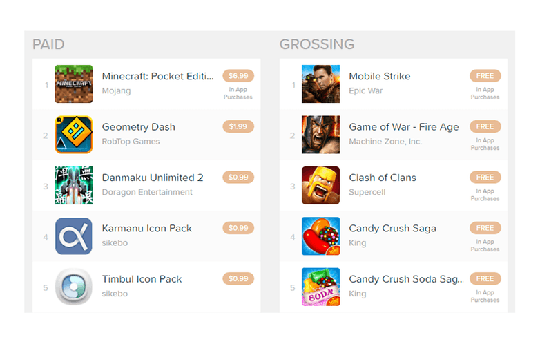This screenshot has width=540, height=344.
Task: Click the Game of War icon
Action: pyautogui.click(x=320, y=134)
